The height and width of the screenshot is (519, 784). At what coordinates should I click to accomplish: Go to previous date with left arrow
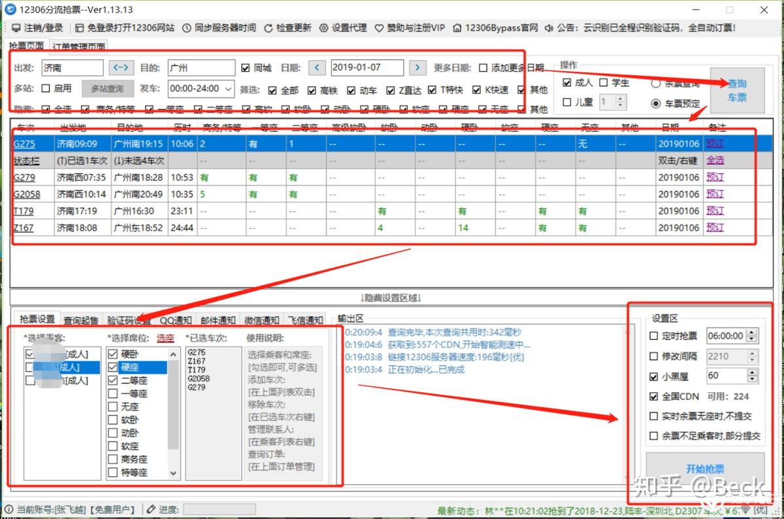pos(316,67)
